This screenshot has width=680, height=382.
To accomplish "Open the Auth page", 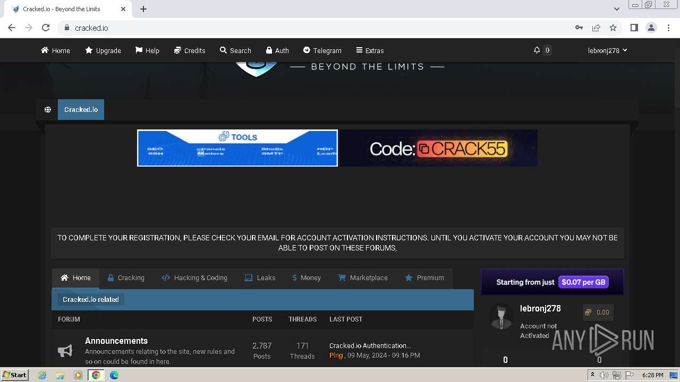I will coord(277,50).
